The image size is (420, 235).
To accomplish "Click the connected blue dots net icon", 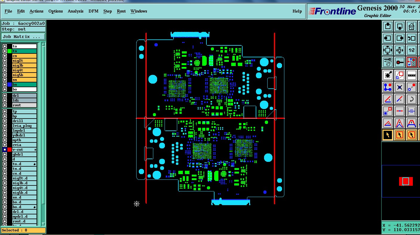I will coord(388,87).
